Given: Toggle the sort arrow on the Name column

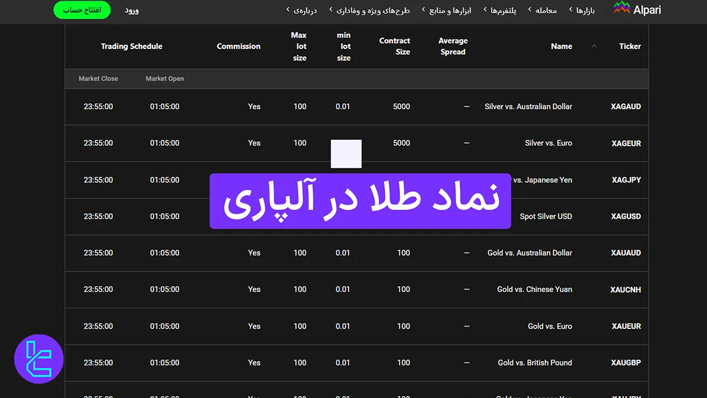Looking at the screenshot, I should tap(594, 46).
